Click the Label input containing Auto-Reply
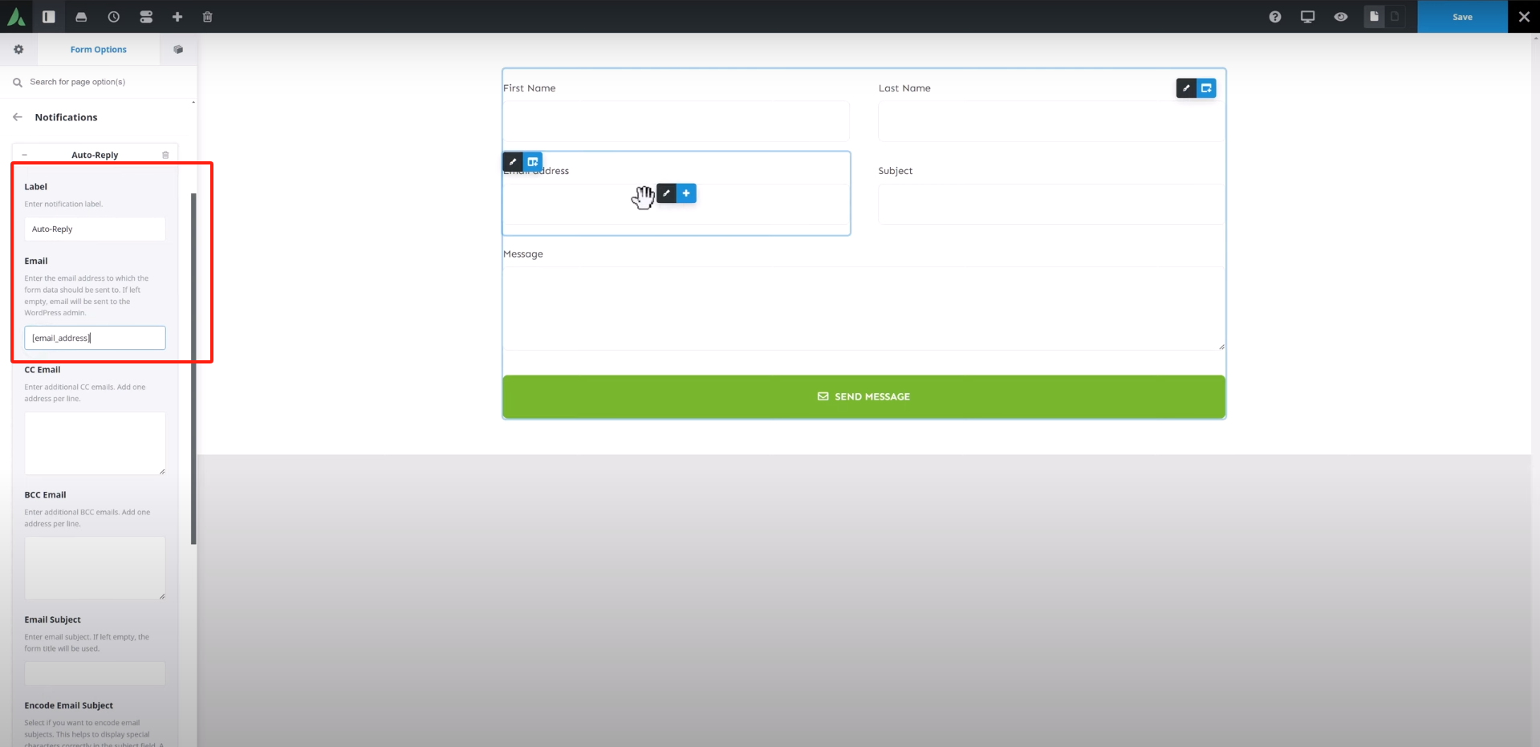This screenshot has width=1540, height=747. [x=95, y=229]
